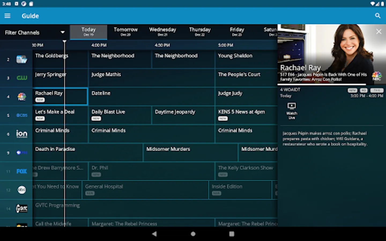Open The Kelly Clarkson Show listing
Image resolution: width=386 pixels, height=241 pixels.
click(246, 171)
